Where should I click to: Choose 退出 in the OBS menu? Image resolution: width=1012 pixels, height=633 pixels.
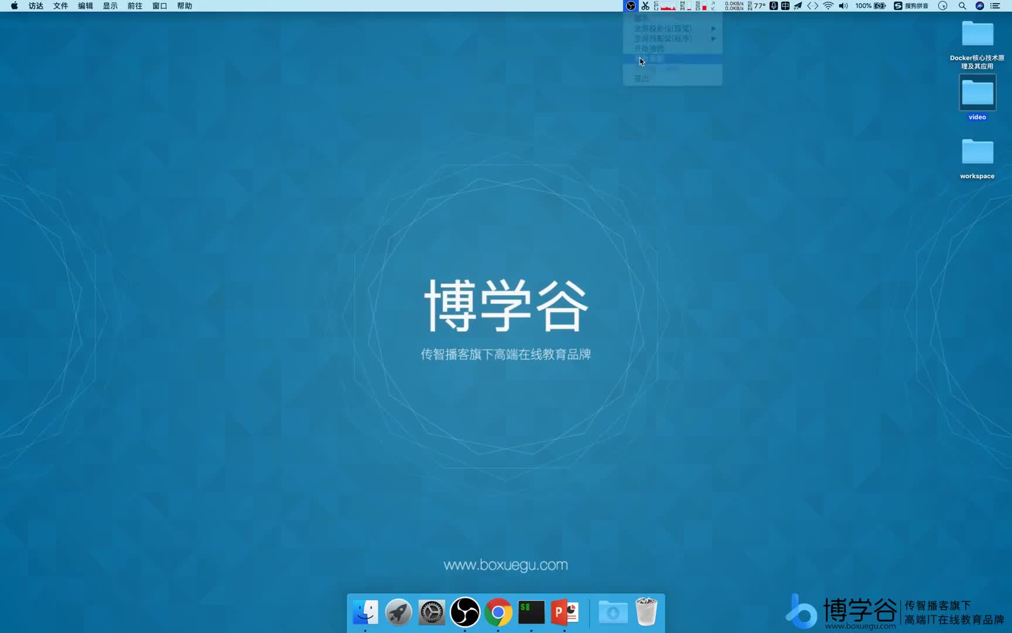pos(672,79)
